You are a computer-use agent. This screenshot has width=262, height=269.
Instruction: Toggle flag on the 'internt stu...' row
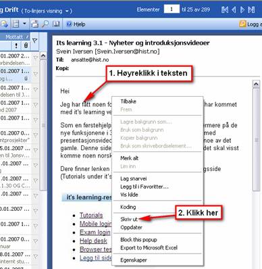click(x=35, y=256)
